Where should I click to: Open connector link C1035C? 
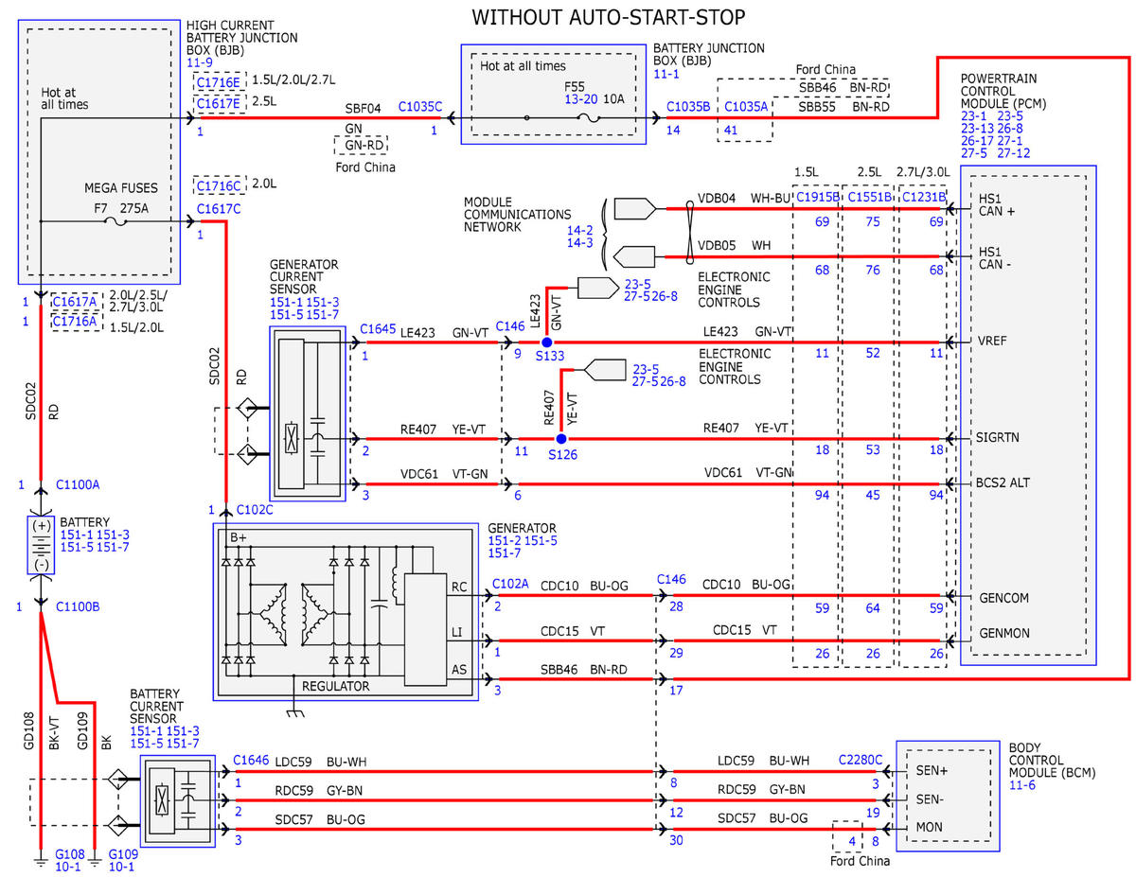coord(419,107)
